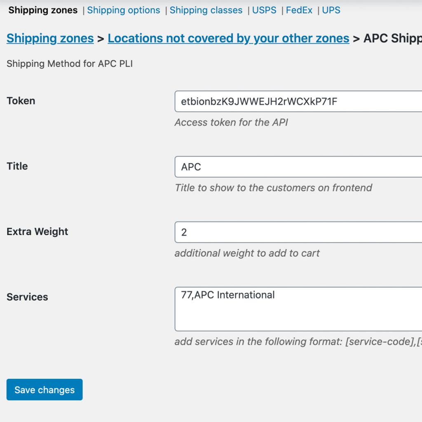
Task: Click the Title field label
Action: coord(17,166)
